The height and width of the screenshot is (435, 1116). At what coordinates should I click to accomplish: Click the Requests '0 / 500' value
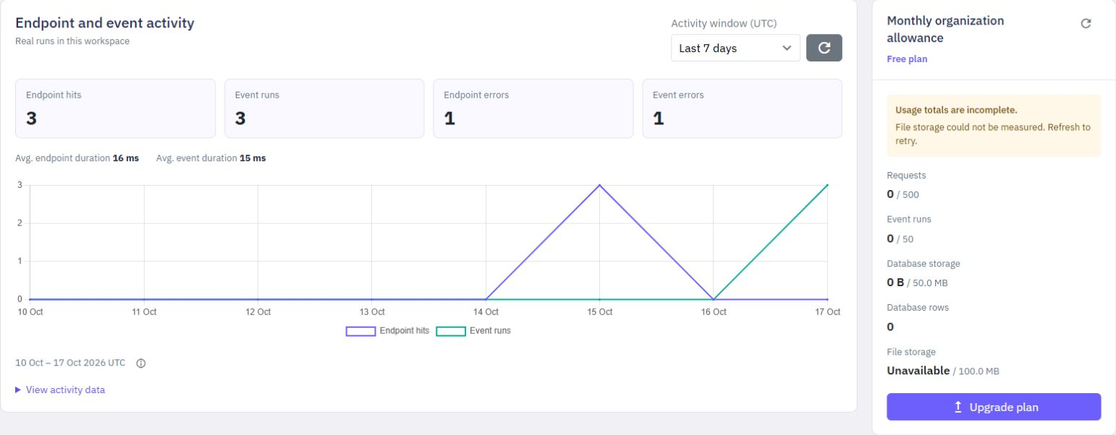point(902,194)
